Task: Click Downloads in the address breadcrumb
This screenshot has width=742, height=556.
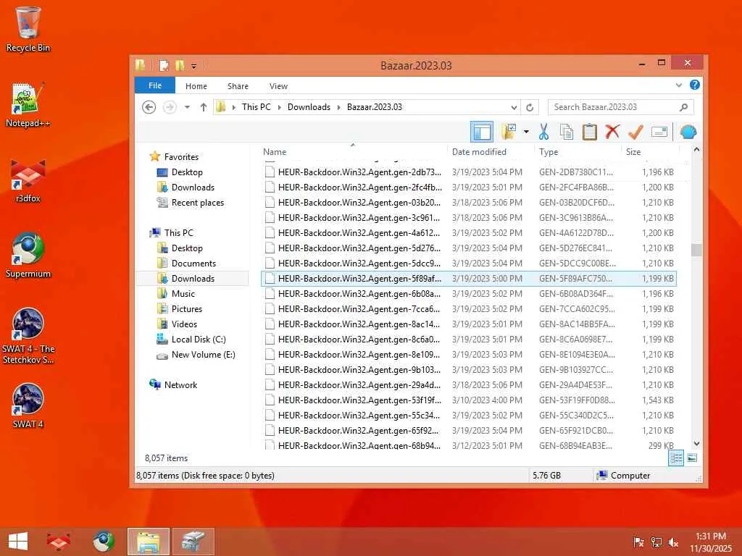Action: [x=309, y=107]
